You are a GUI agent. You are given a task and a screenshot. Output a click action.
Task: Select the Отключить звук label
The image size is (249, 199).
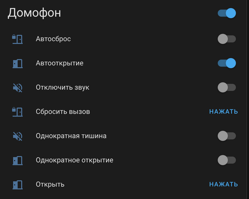pos(63,87)
